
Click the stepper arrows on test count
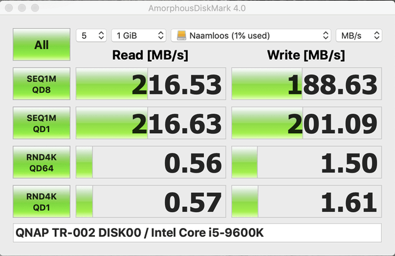(x=101, y=36)
